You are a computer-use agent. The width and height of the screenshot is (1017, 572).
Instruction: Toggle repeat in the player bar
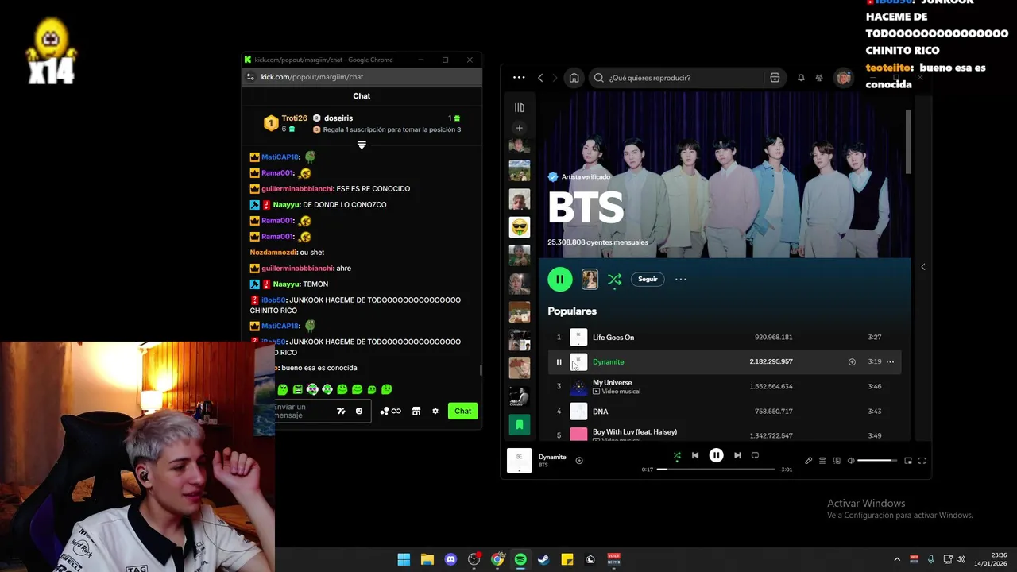click(x=755, y=455)
